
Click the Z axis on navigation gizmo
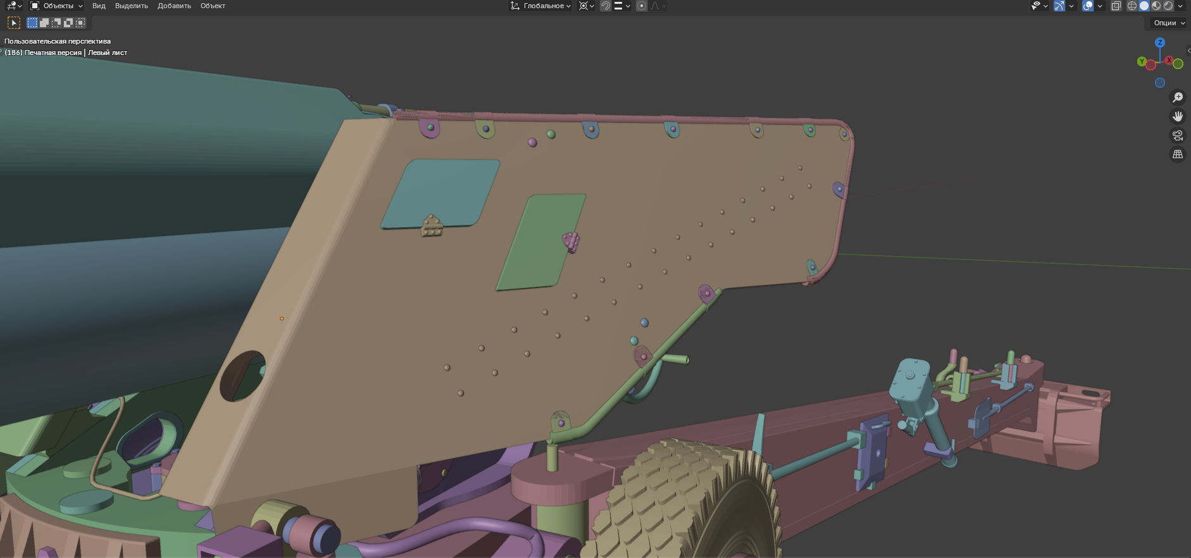pyautogui.click(x=1160, y=42)
